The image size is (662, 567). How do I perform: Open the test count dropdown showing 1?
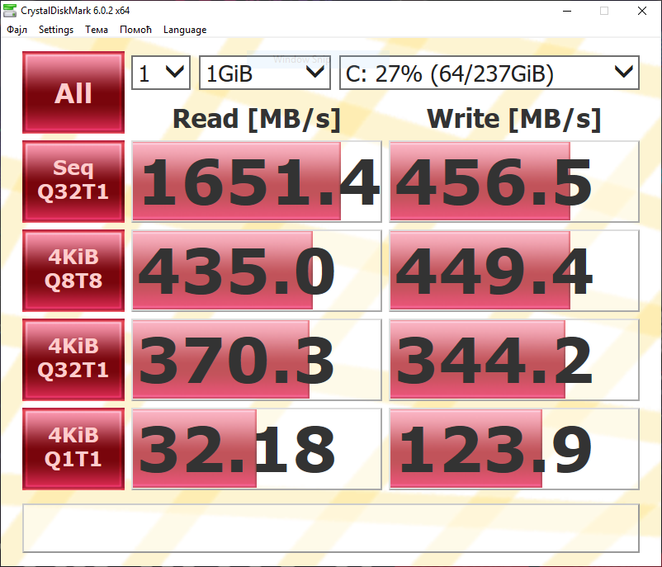point(161,73)
